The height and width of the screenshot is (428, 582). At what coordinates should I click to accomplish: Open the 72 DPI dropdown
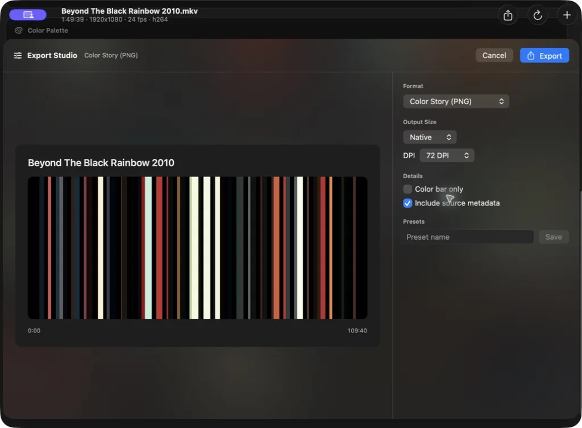(x=447, y=156)
